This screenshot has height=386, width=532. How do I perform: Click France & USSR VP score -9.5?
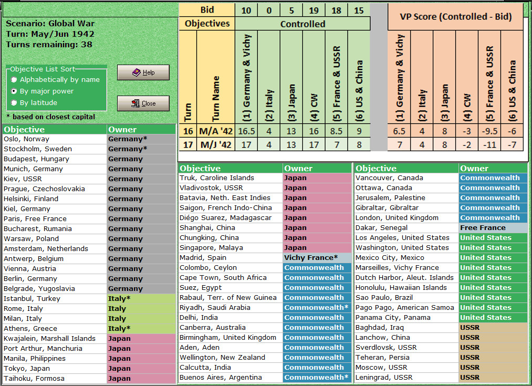(489, 131)
